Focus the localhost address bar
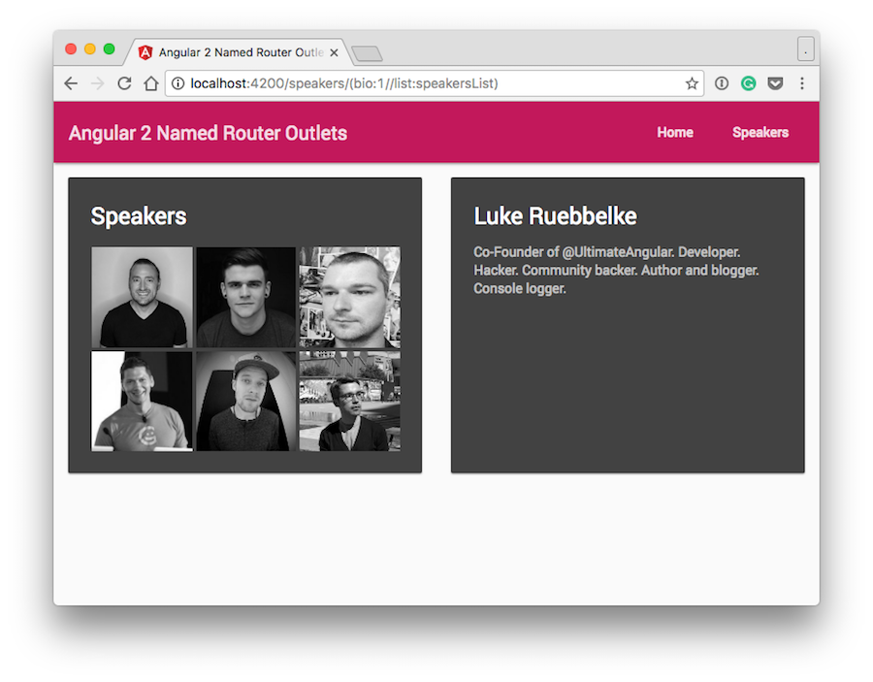The width and height of the screenshot is (873, 682). point(427,83)
